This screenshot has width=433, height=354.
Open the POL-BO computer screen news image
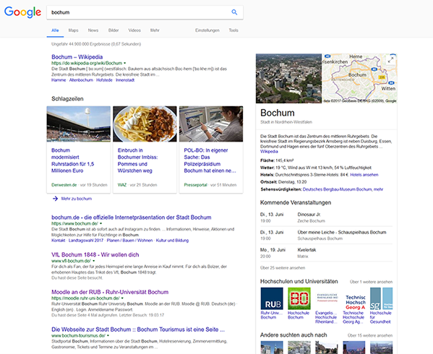coord(211,124)
